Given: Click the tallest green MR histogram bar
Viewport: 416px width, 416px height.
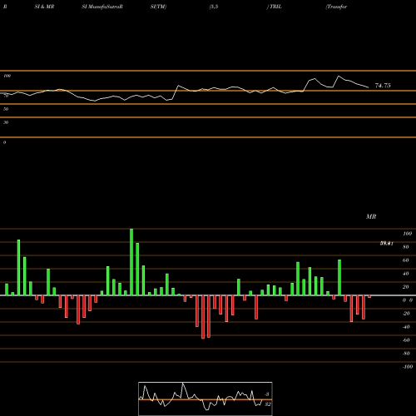Looking at the screenshot, I should (131, 262).
